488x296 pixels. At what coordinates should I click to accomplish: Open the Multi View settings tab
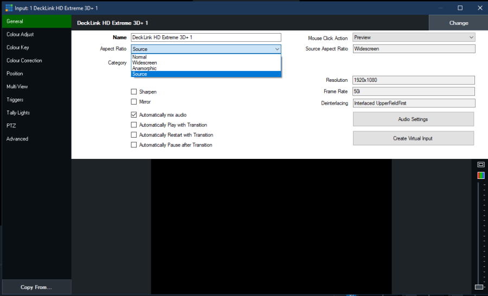[17, 87]
